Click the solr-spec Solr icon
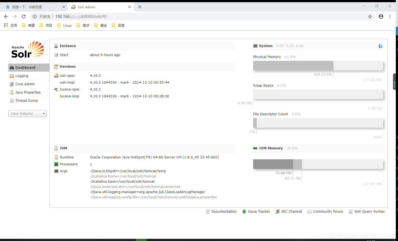398x241 pixels. (x=56, y=76)
